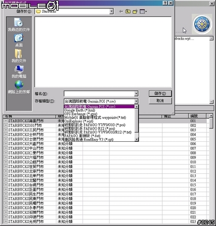Select row STARBUCKS民生門市
This screenshot has width=216, height=226.
(105, 194)
